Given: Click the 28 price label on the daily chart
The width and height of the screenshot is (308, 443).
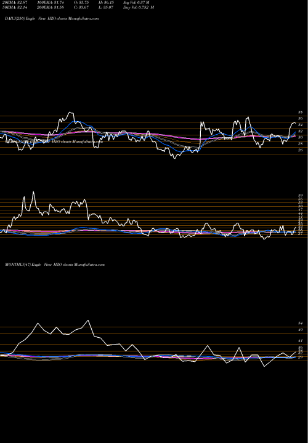Looking at the screenshot, I should tap(301, 144).
